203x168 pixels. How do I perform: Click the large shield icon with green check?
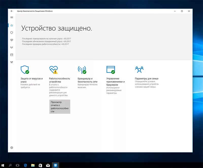[25, 70]
